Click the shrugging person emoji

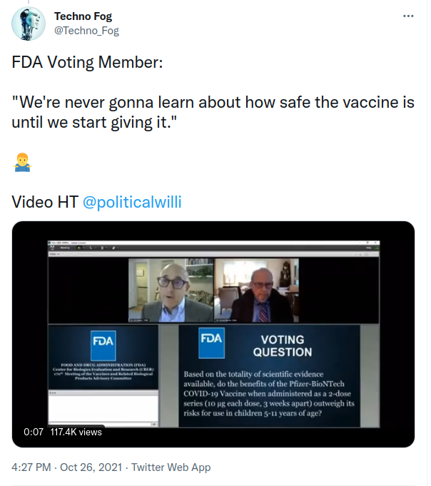21,163
